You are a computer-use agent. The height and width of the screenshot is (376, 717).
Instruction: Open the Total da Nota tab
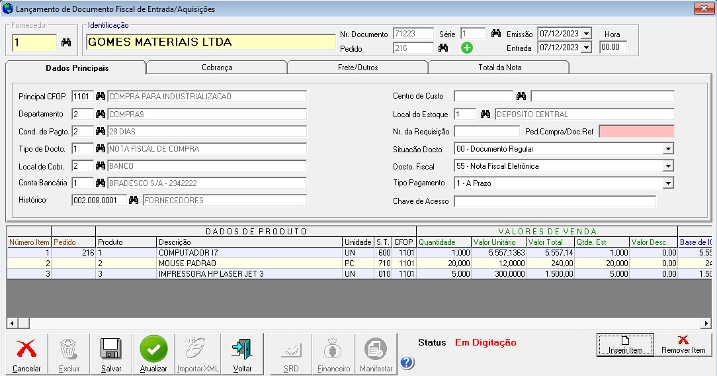[x=499, y=68]
